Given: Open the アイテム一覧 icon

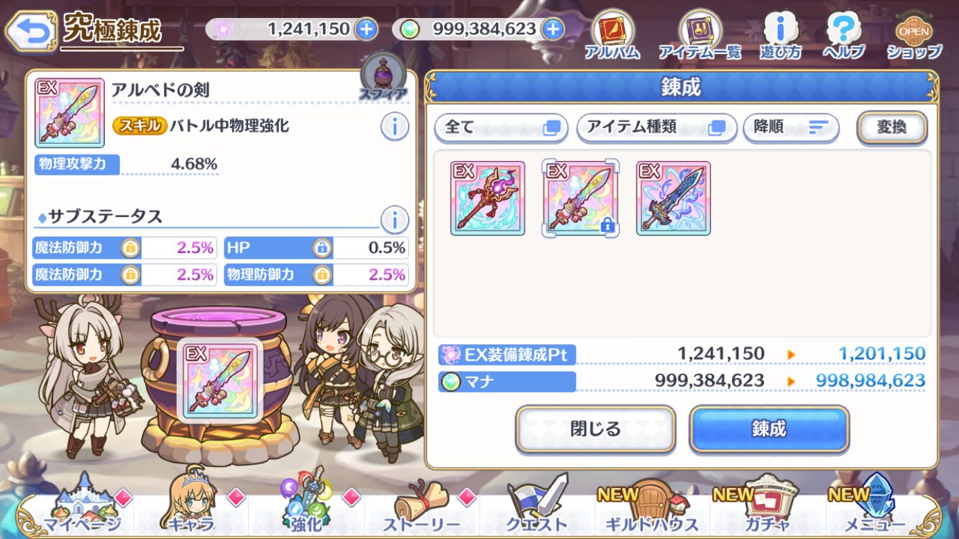Looking at the screenshot, I should pos(699,34).
